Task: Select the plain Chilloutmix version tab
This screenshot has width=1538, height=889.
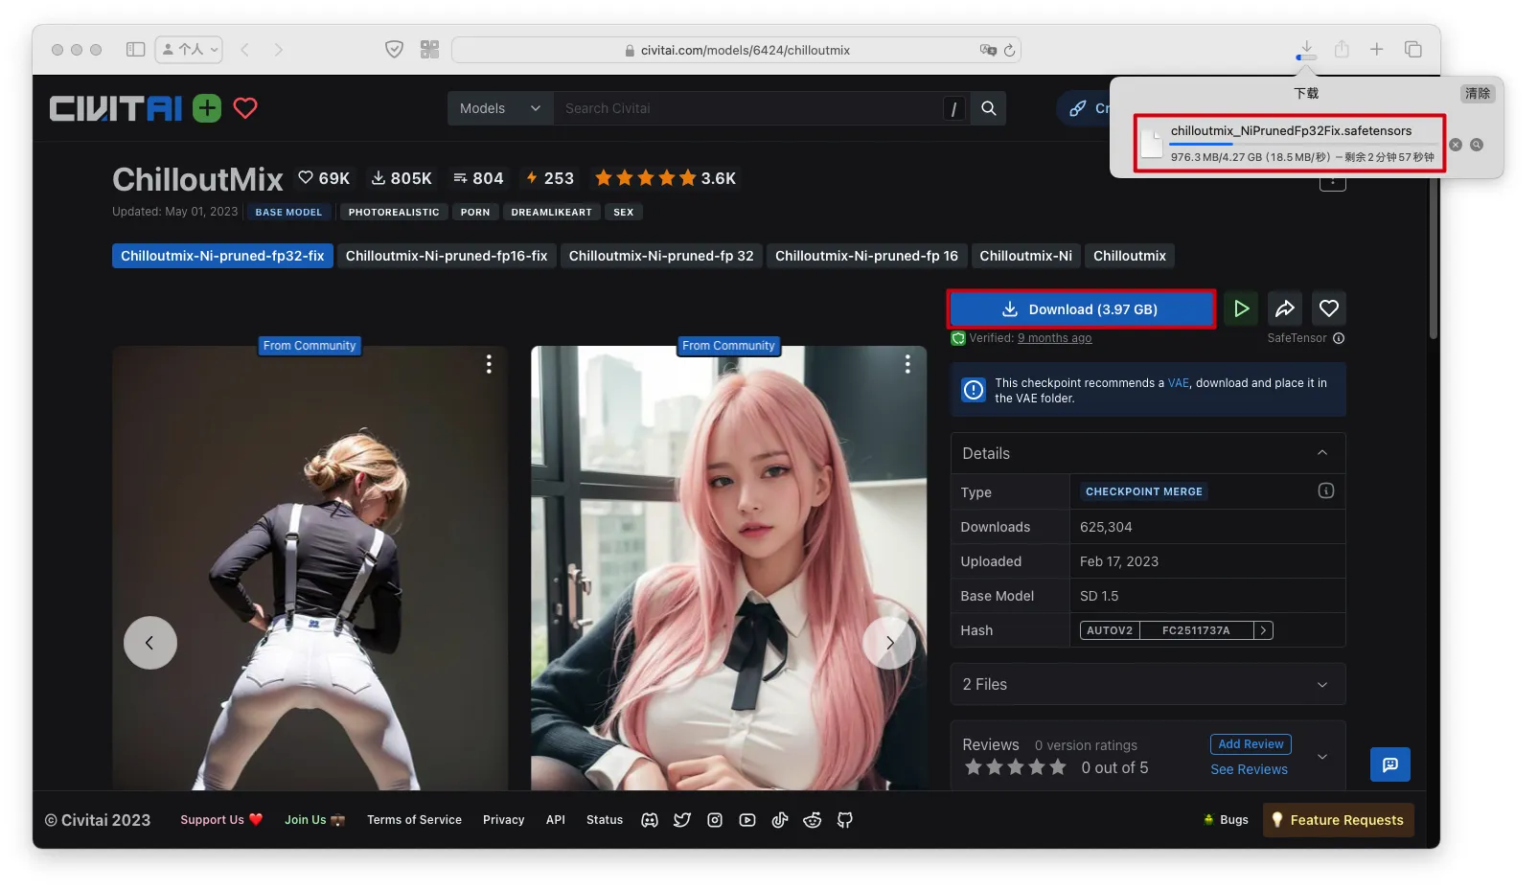Action: [x=1130, y=256]
